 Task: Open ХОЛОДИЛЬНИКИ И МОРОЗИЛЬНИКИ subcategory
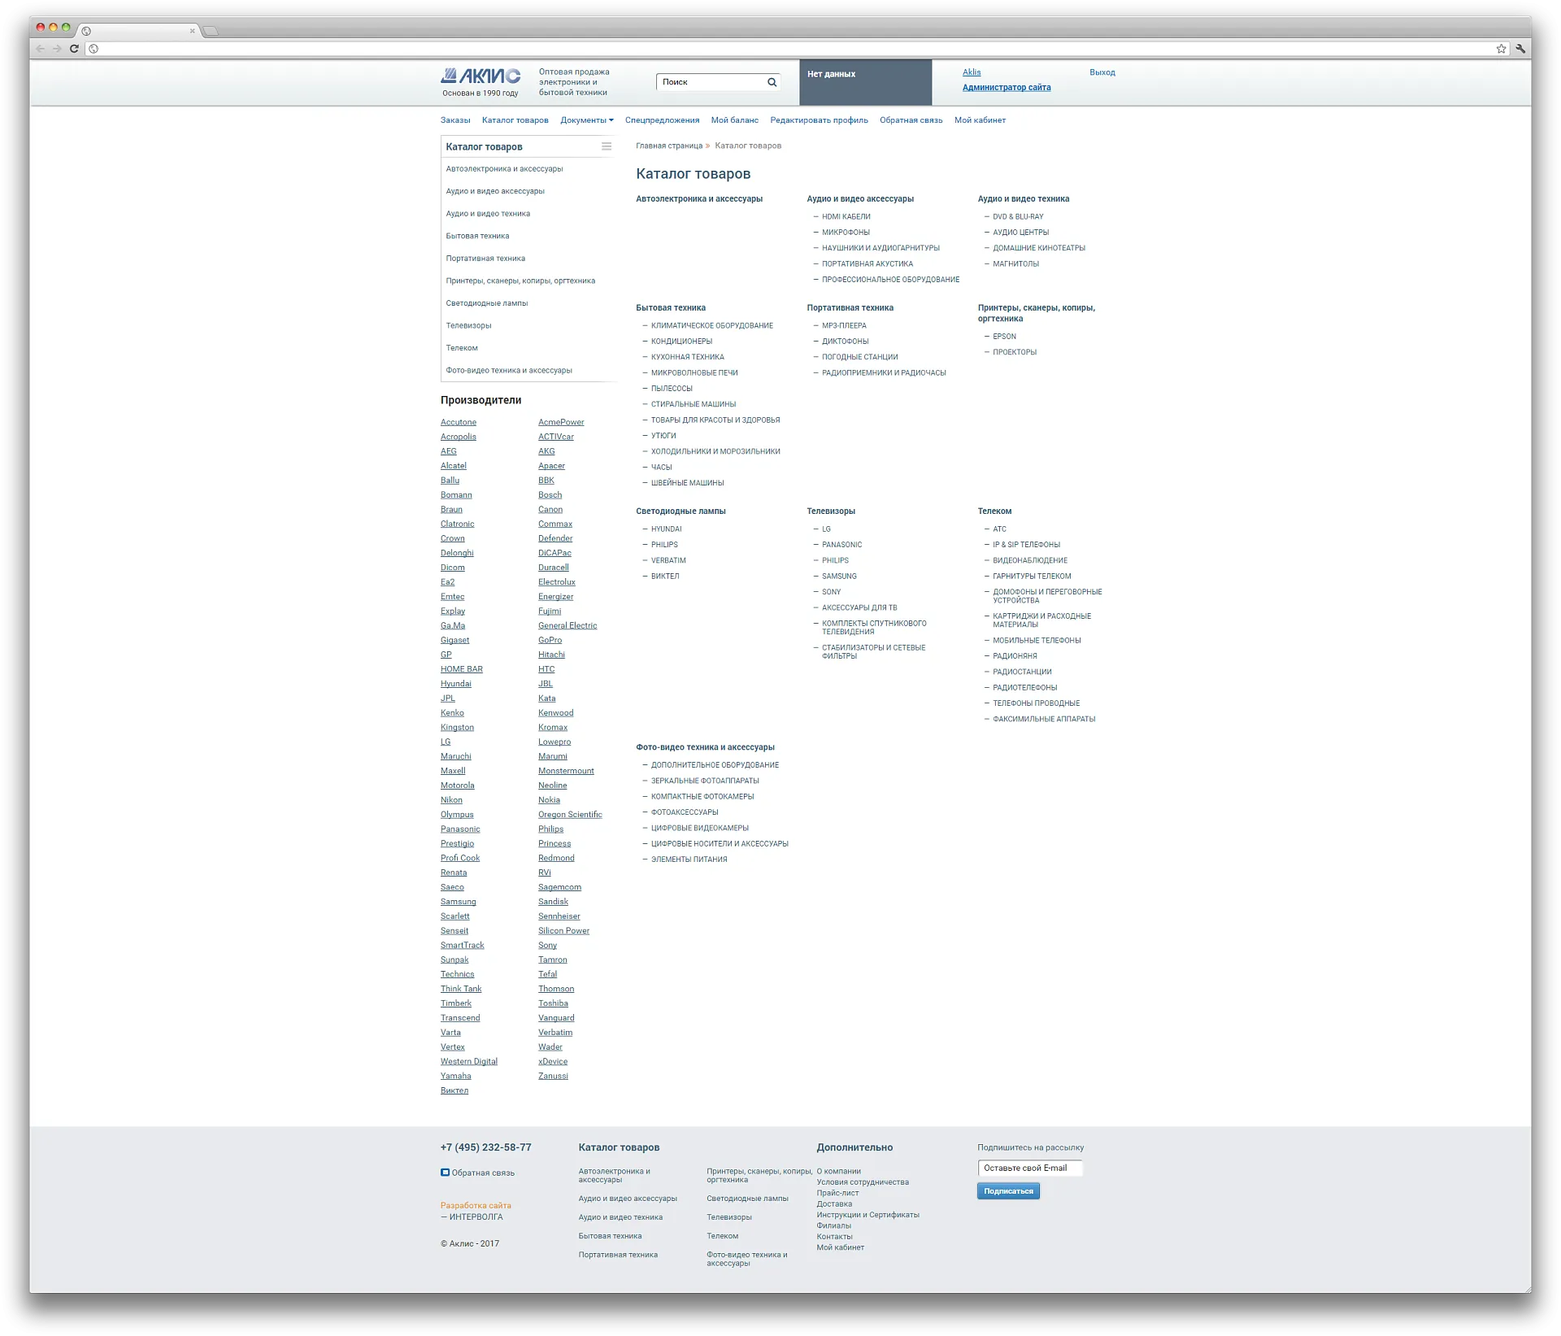[715, 451]
